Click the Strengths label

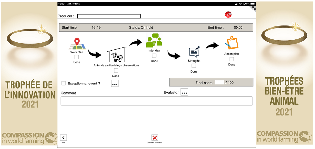[x=194, y=61]
